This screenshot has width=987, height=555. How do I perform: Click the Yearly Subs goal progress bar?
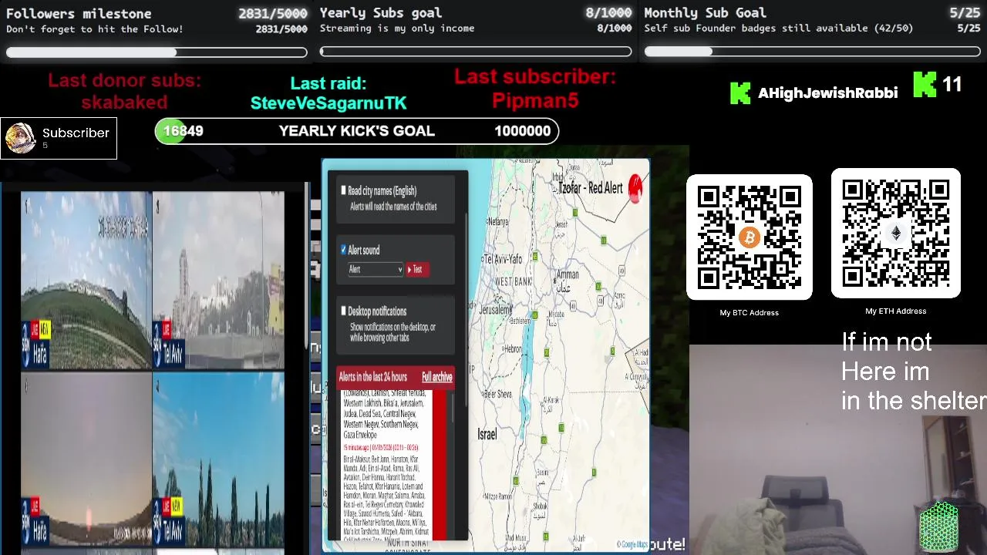coord(476,52)
